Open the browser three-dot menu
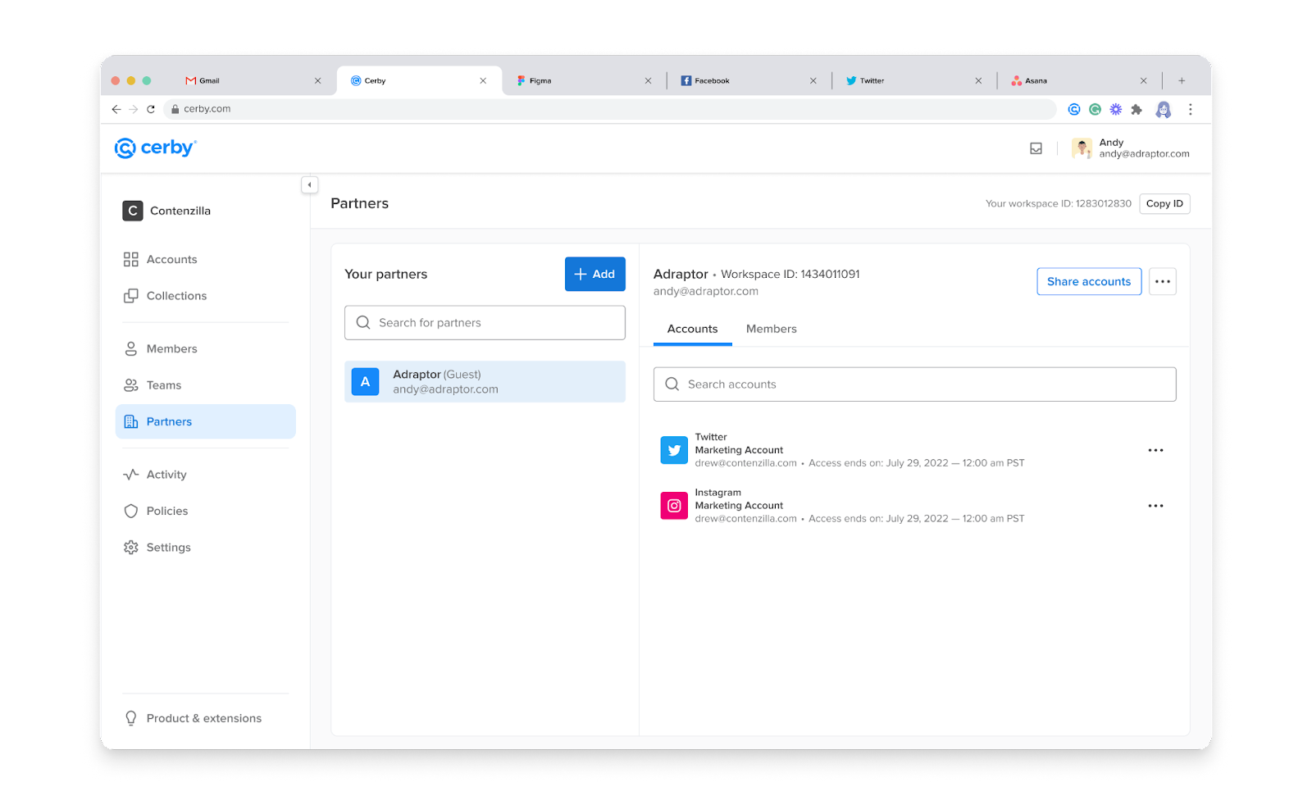1312x805 pixels. tap(1191, 109)
